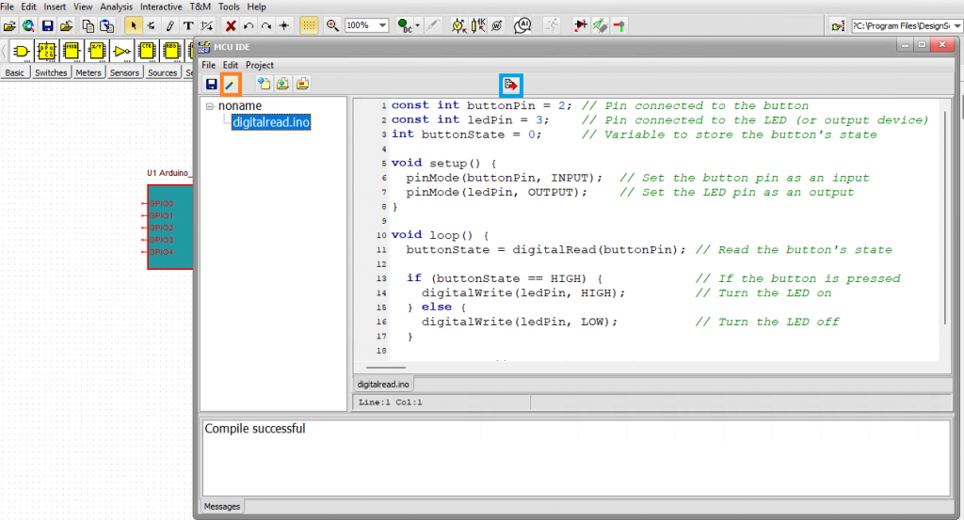Expand the Program Files path dropdown

(x=956, y=25)
